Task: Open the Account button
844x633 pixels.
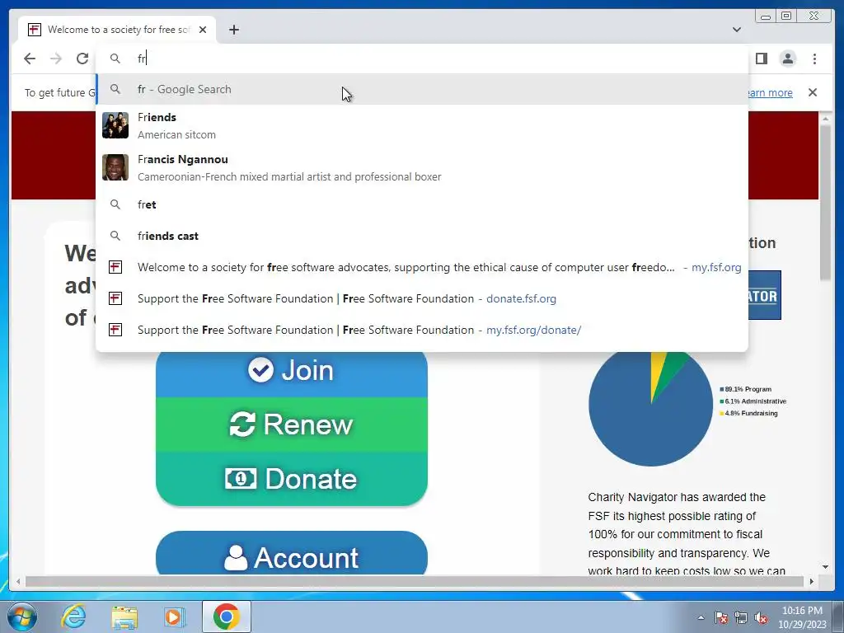Action: 291,553
